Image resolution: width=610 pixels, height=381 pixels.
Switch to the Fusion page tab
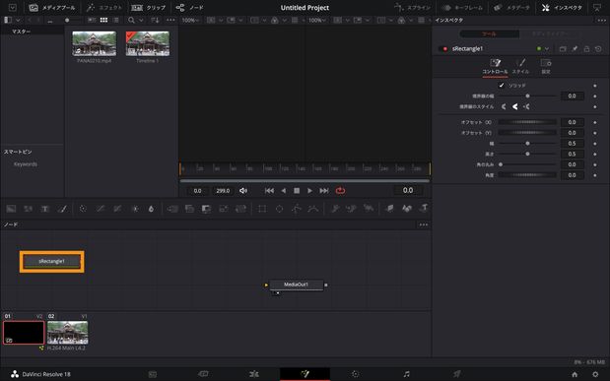point(305,374)
